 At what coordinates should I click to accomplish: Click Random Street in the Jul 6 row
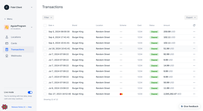[x=103, y=88]
